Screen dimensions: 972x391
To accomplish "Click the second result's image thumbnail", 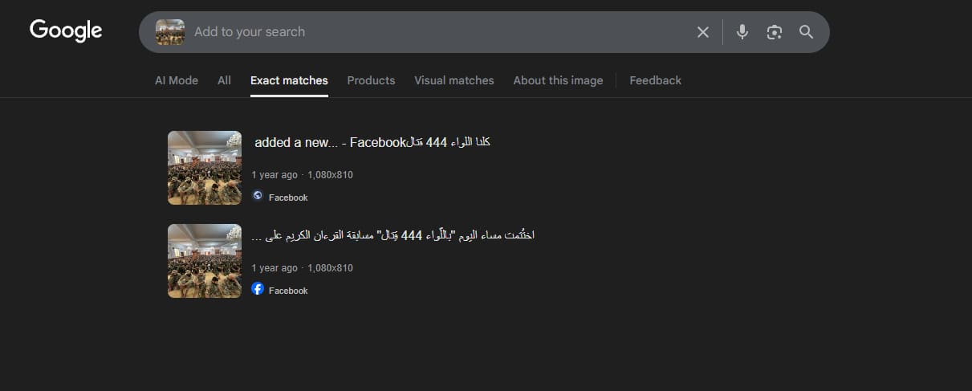I will (205, 261).
